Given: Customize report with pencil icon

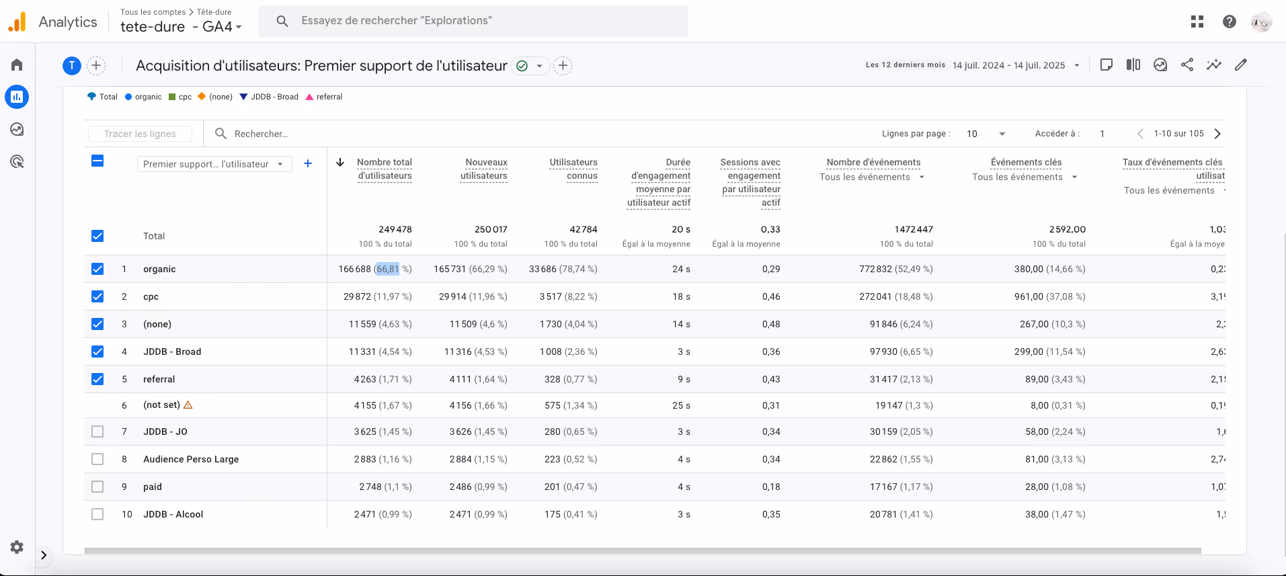Looking at the screenshot, I should 1241,65.
